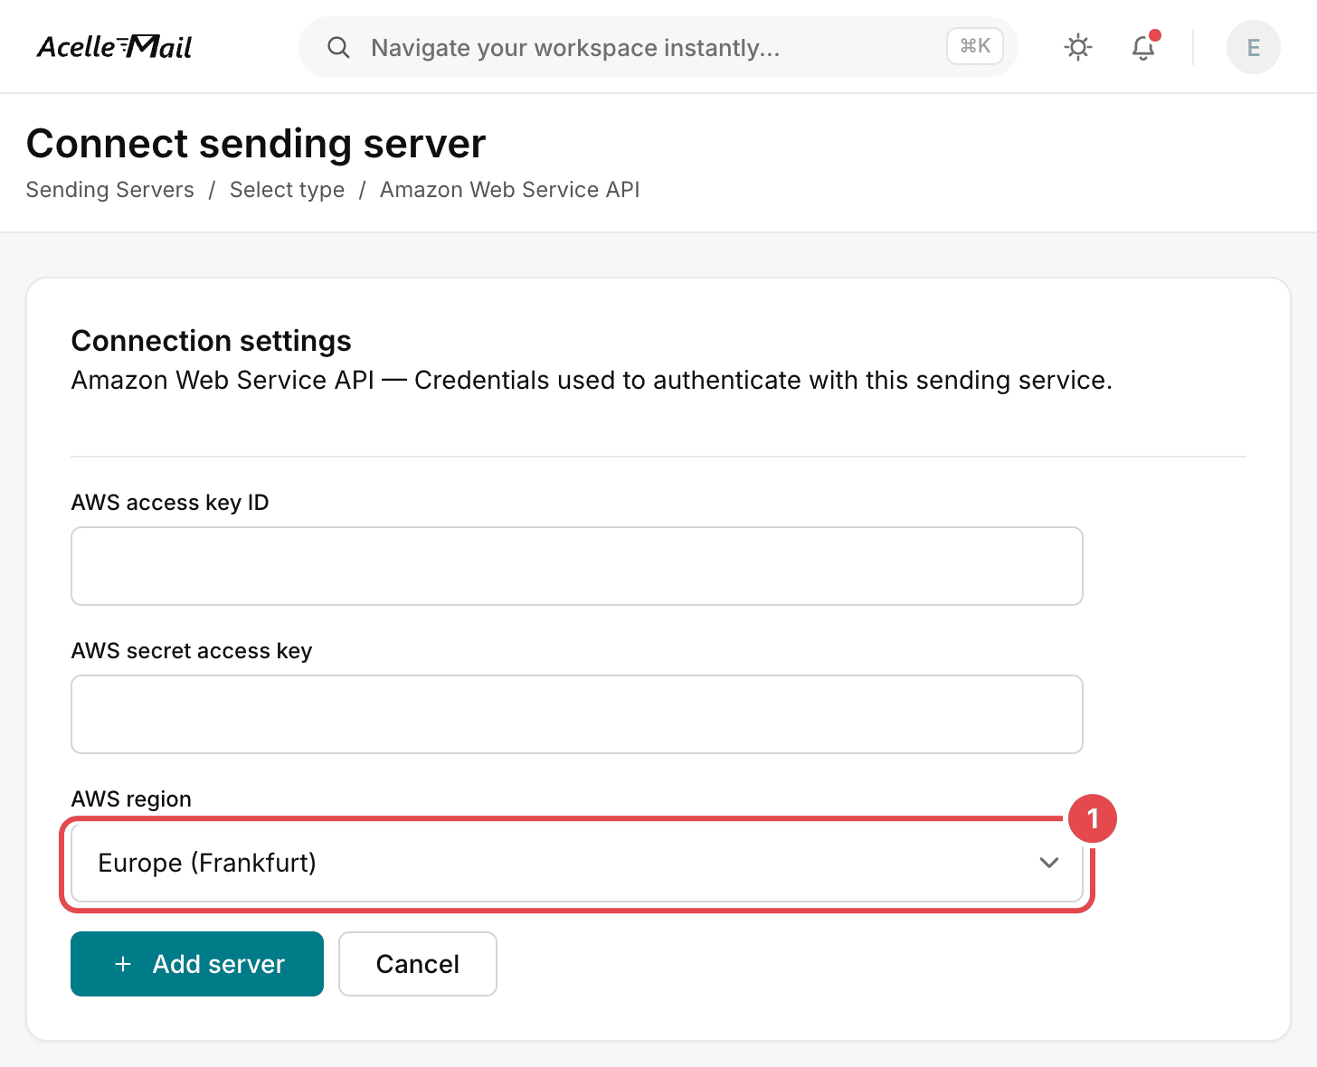This screenshot has height=1067, width=1317.
Task: Click the AWS access key ID label
Action: (x=170, y=503)
